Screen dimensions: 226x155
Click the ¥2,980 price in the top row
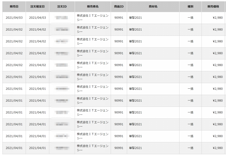tap(217, 18)
